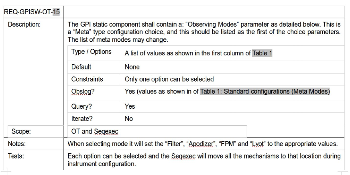
Task: Click the Default value "None"
Action: pyautogui.click(x=132, y=67)
